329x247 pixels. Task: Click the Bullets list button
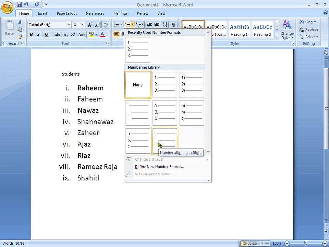point(117,25)
